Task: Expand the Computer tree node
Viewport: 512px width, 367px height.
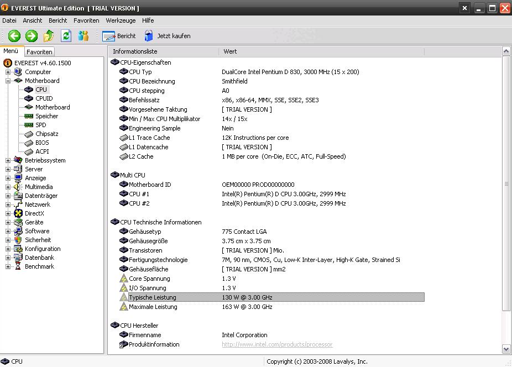Action: click(8, 72)
